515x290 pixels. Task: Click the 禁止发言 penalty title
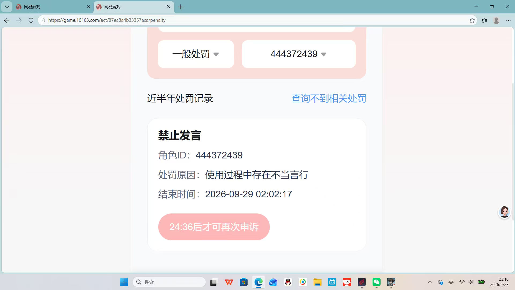(x=179, y=135)
